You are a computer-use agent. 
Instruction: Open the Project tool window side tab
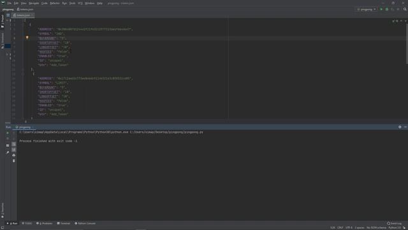click(3, 21)
